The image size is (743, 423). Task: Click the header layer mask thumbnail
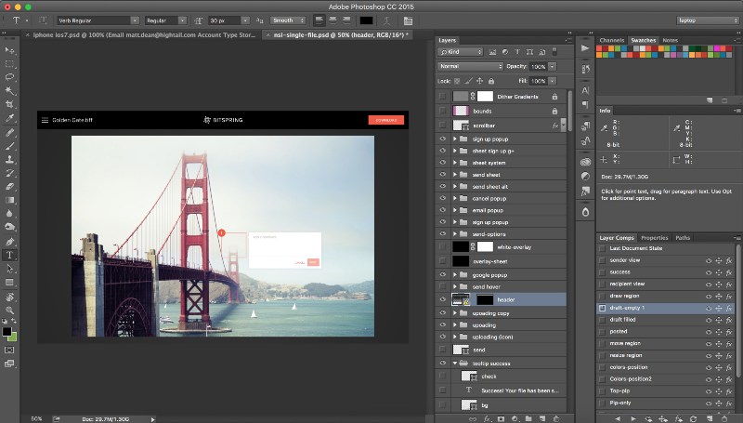(x=484, y=299)
